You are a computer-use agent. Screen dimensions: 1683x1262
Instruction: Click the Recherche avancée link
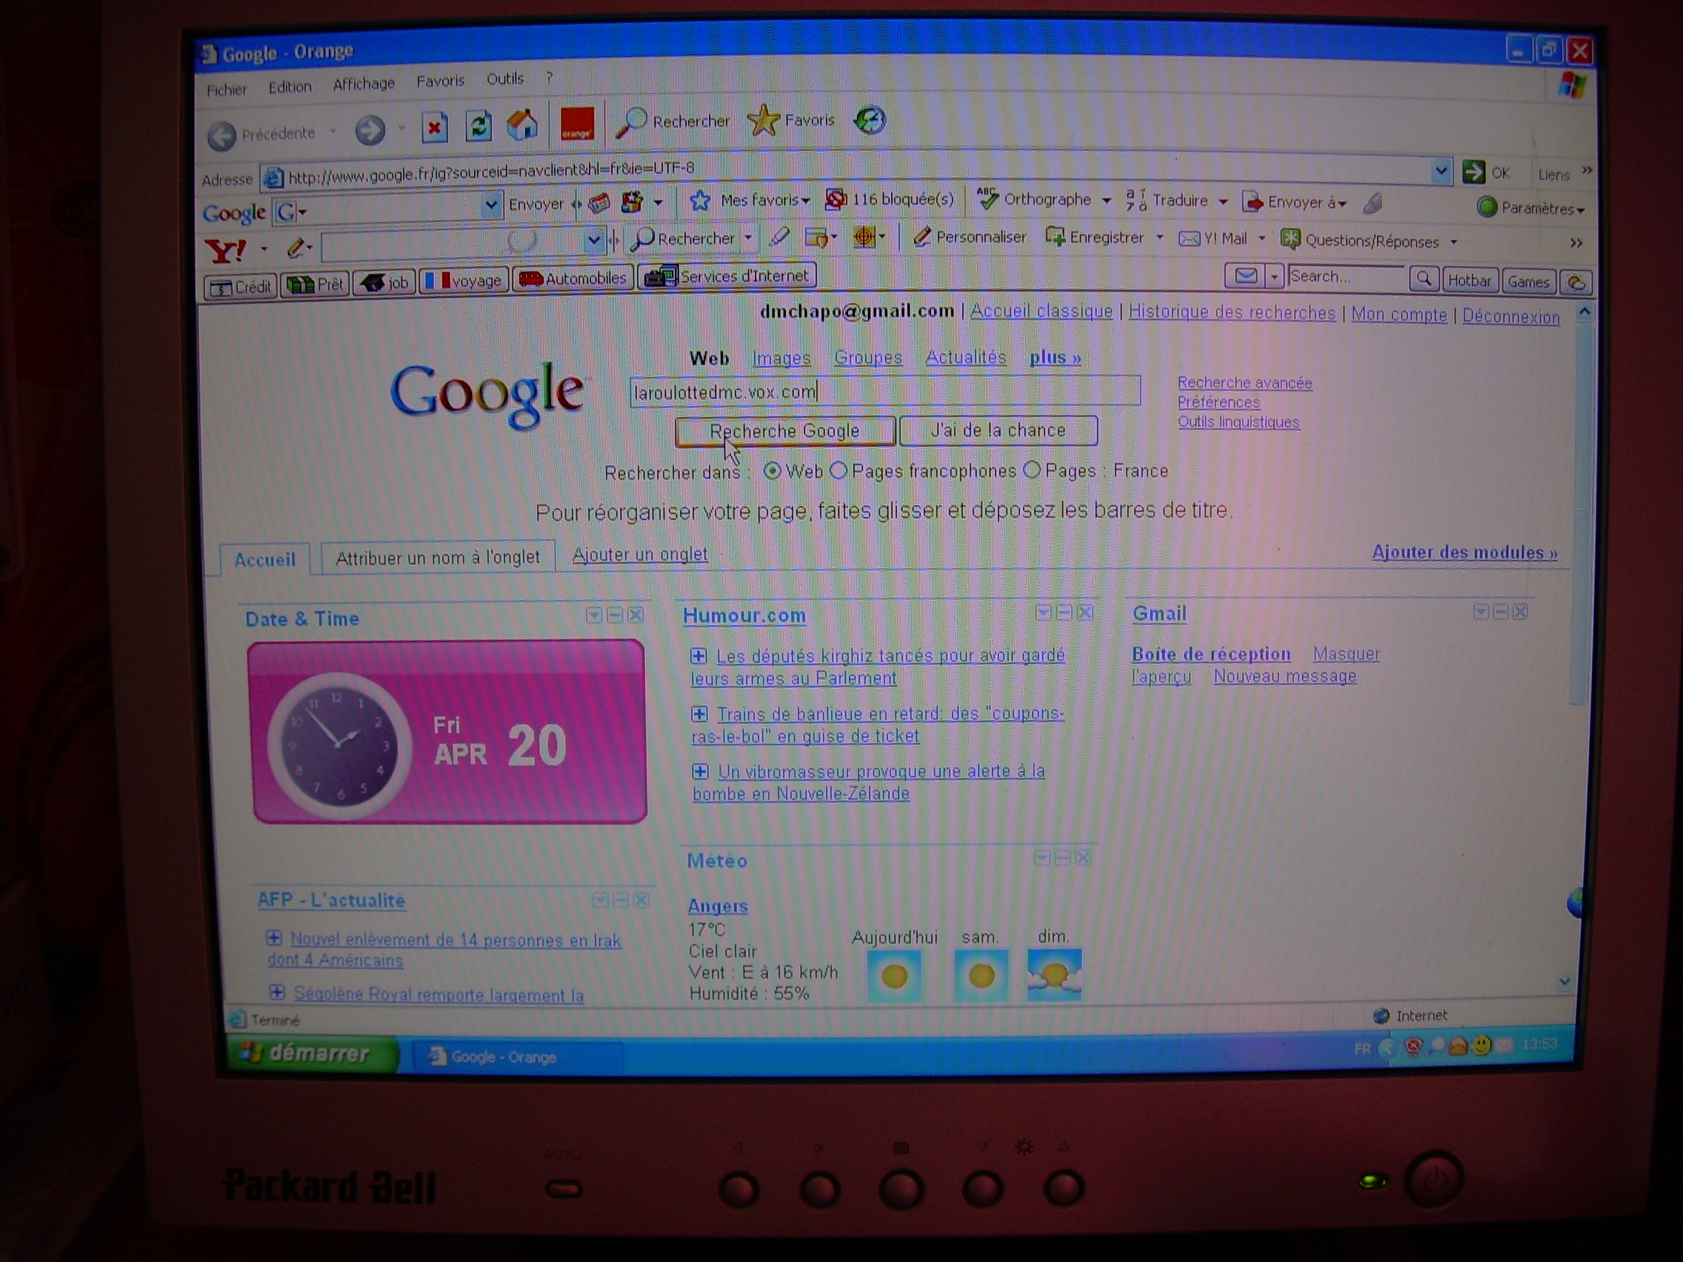(x=1244, y=383)
